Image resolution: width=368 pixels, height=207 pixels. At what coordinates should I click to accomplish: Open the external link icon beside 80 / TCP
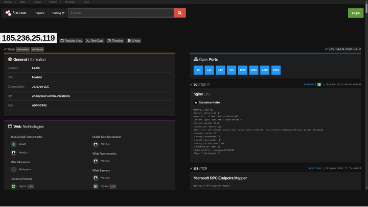208,84
